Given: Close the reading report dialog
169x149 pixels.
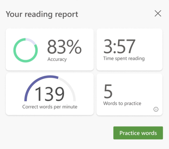Looking at the screenshot, I should tap(158, 14).
